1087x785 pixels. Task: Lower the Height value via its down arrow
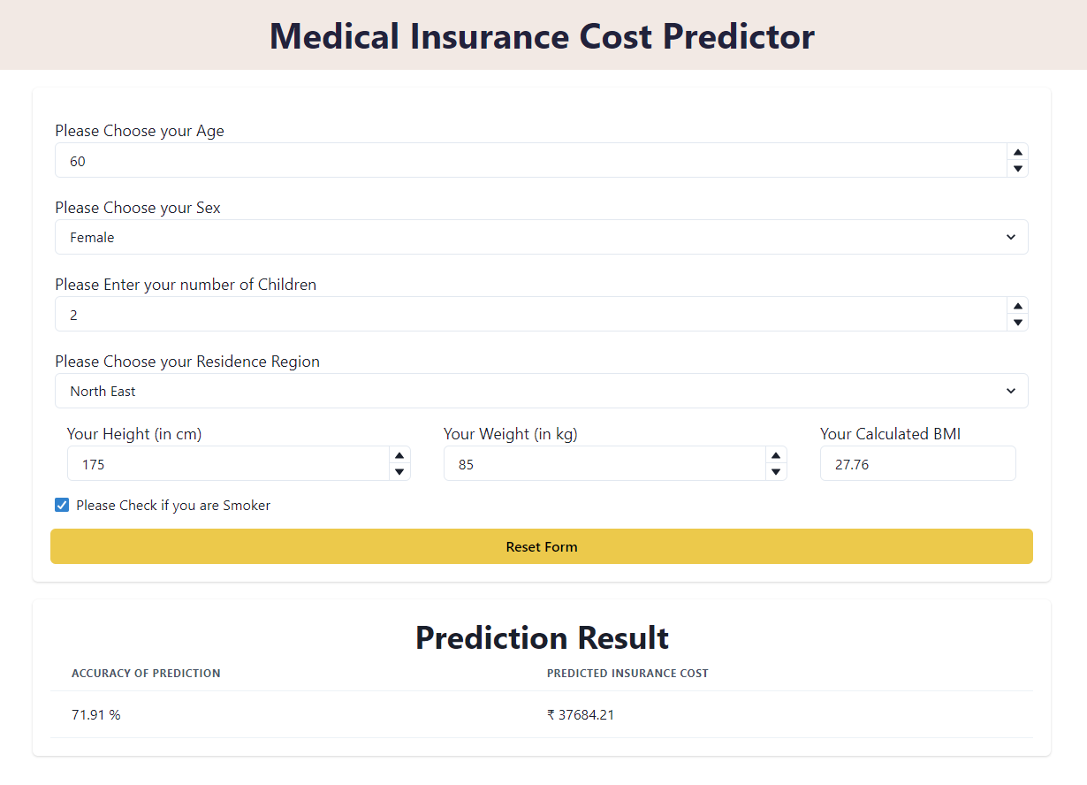[x=399, y=470]
